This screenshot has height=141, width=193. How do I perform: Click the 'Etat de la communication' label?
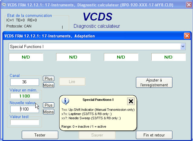30,15
